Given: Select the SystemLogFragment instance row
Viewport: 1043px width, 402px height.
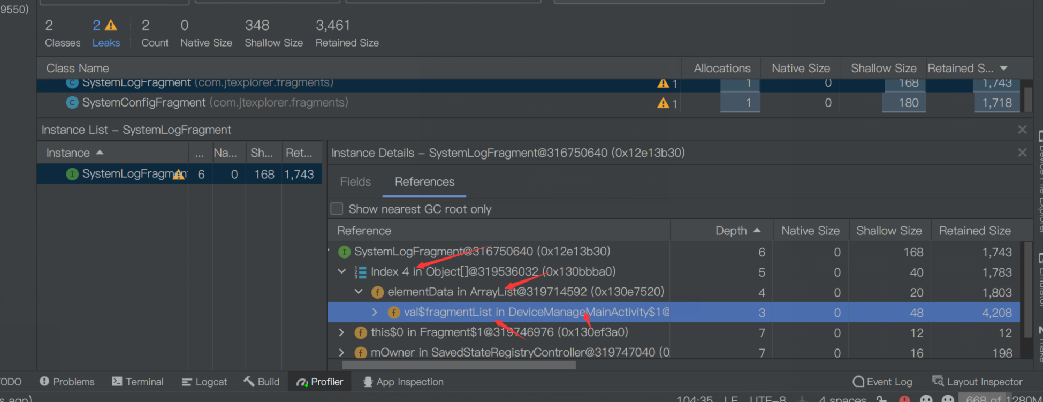Looking at the screenshot, I should coord(179,174).
